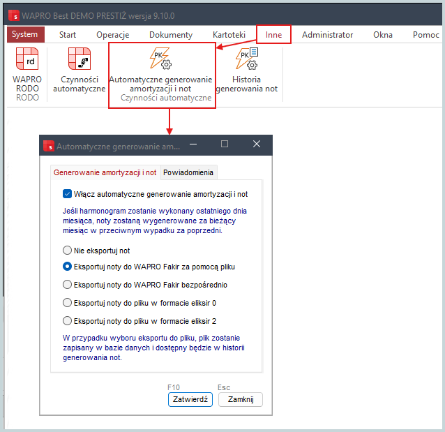The height and width of the screenshot is (432, 445).
Task: Maximize the Automatyczne generowanie dialog
Action: 225,144
